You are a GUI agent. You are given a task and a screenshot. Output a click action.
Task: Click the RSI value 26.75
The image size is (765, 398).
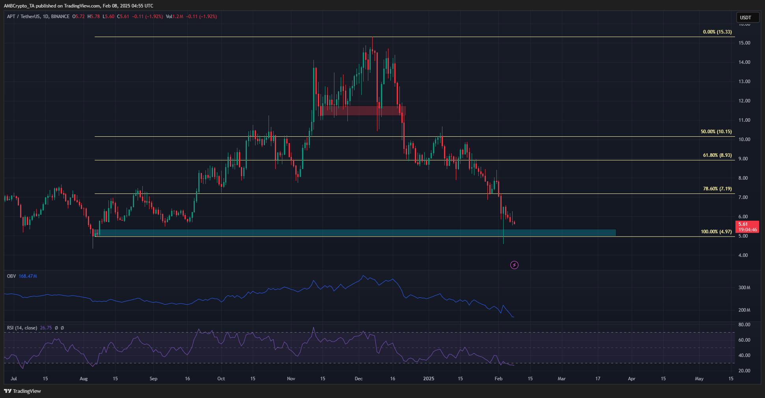46,328
